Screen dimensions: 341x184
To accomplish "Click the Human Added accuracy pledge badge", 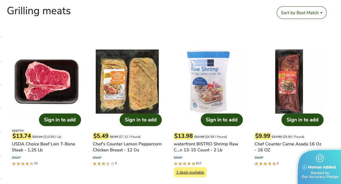I will tap(320, 168).
